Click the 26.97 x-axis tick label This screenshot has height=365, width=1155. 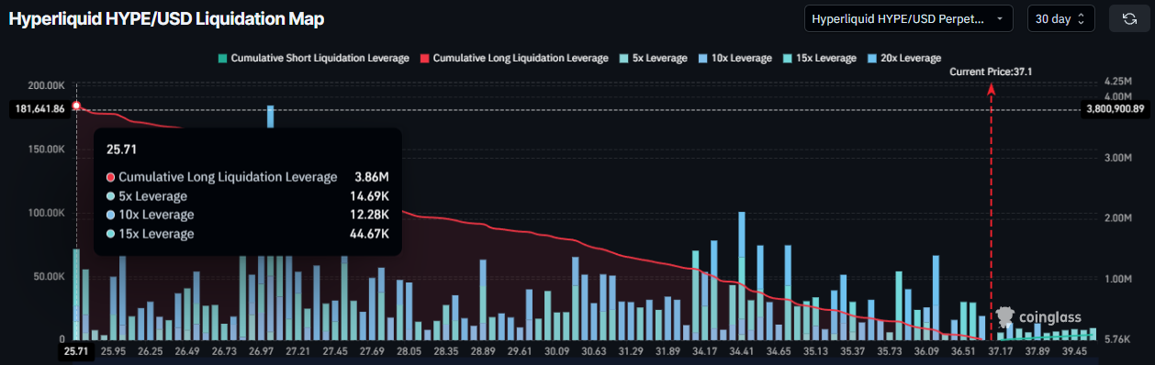(261, 350)
